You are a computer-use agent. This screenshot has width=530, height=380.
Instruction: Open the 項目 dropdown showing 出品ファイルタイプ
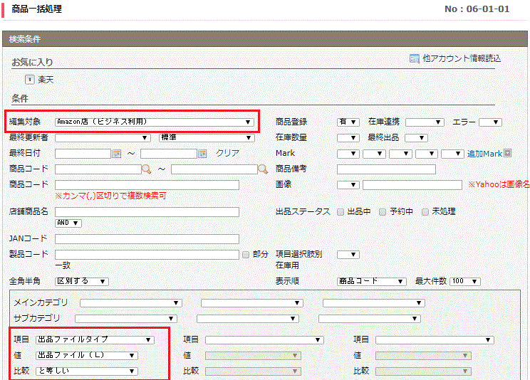tap(95, 340)
